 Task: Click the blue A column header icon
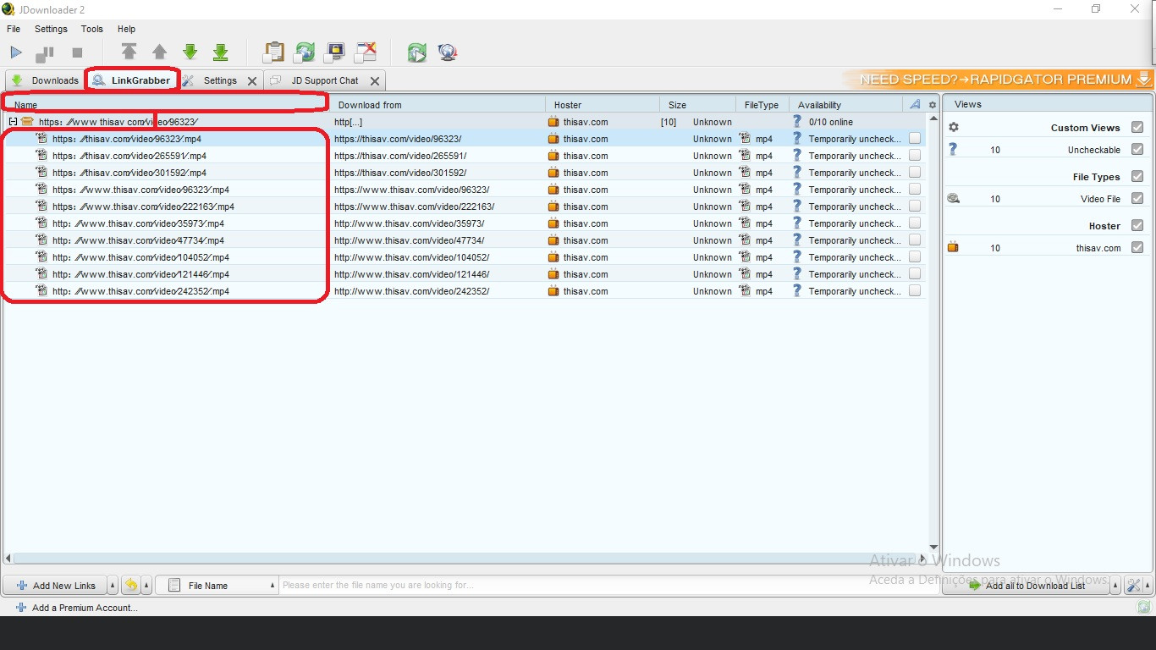[914, 104]
